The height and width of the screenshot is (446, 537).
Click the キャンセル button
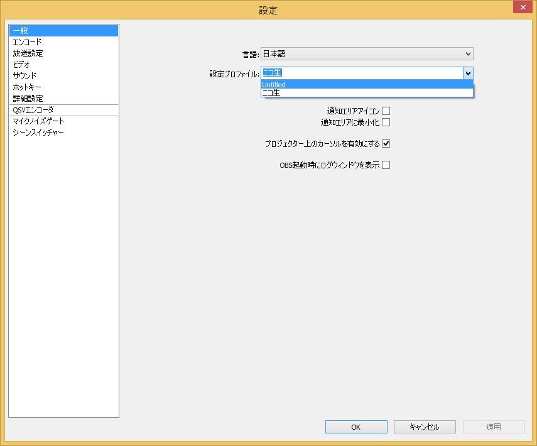pos(425,427)
